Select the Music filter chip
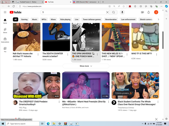 click(x=34, y=19)
